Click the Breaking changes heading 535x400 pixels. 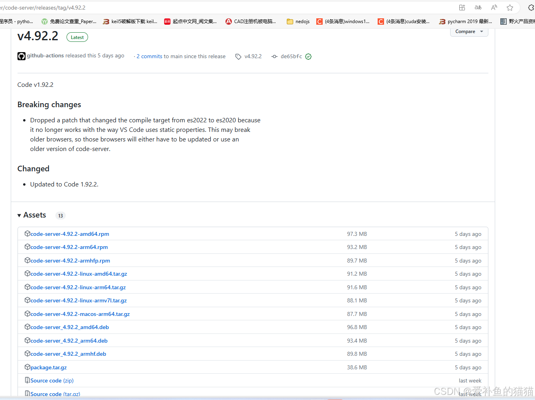(49, 104)
